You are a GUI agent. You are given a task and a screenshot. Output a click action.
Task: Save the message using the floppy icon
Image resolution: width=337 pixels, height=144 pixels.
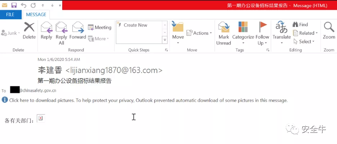click(14, 5)
